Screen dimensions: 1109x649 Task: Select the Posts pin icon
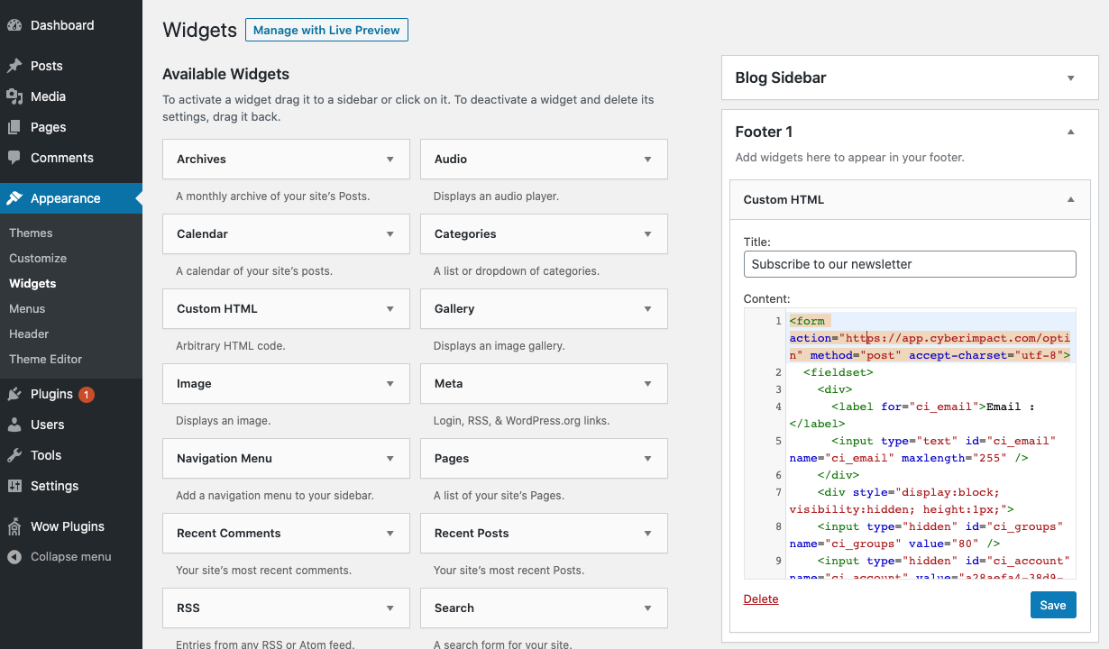[x=16, y=65]
